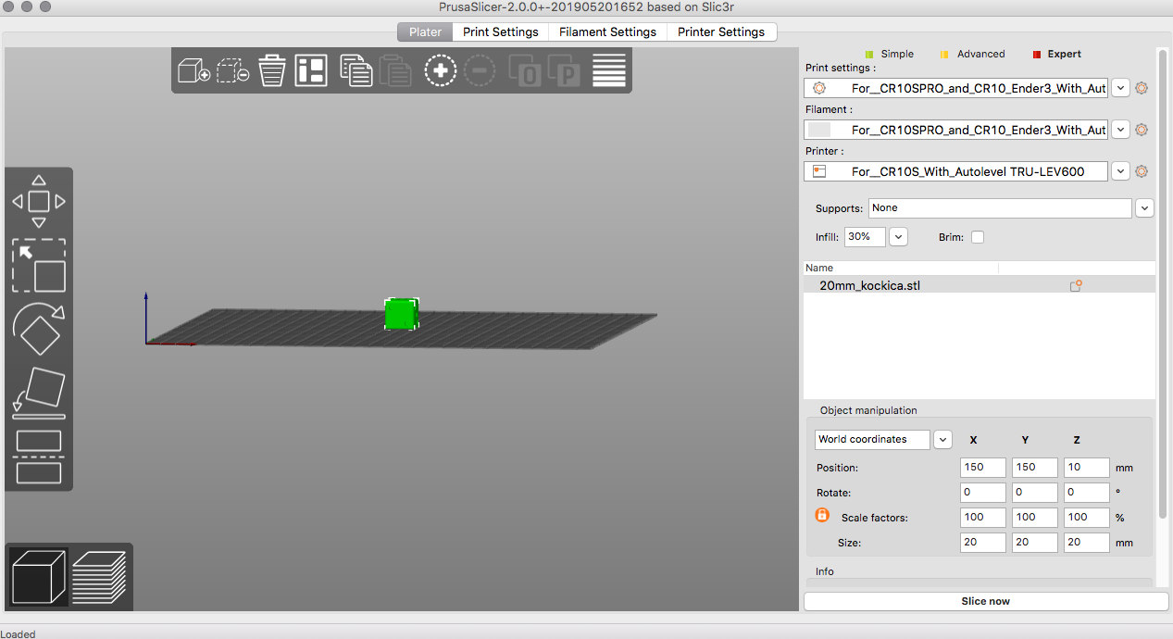
Task: Click the Object manipulation label
Action: 868,410
